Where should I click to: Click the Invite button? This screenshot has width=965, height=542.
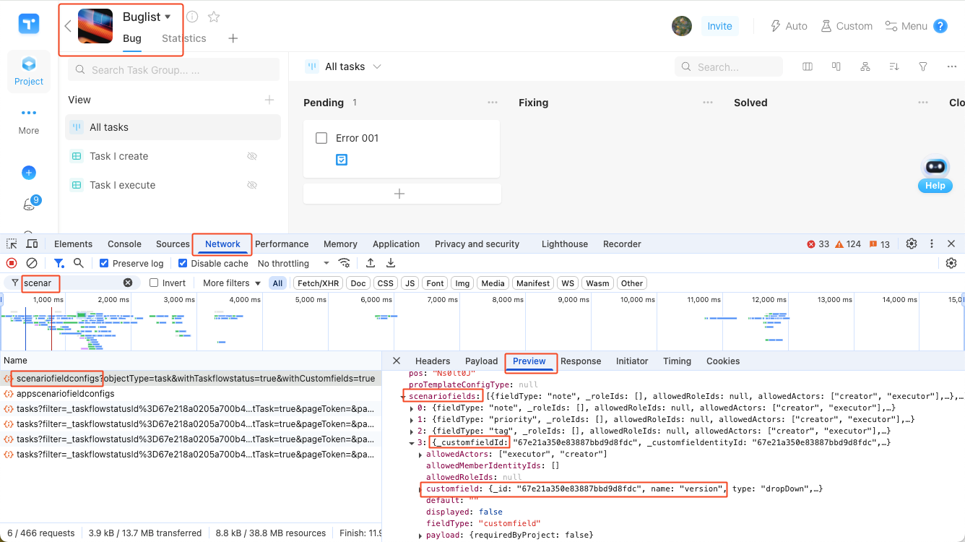[720, 26]
